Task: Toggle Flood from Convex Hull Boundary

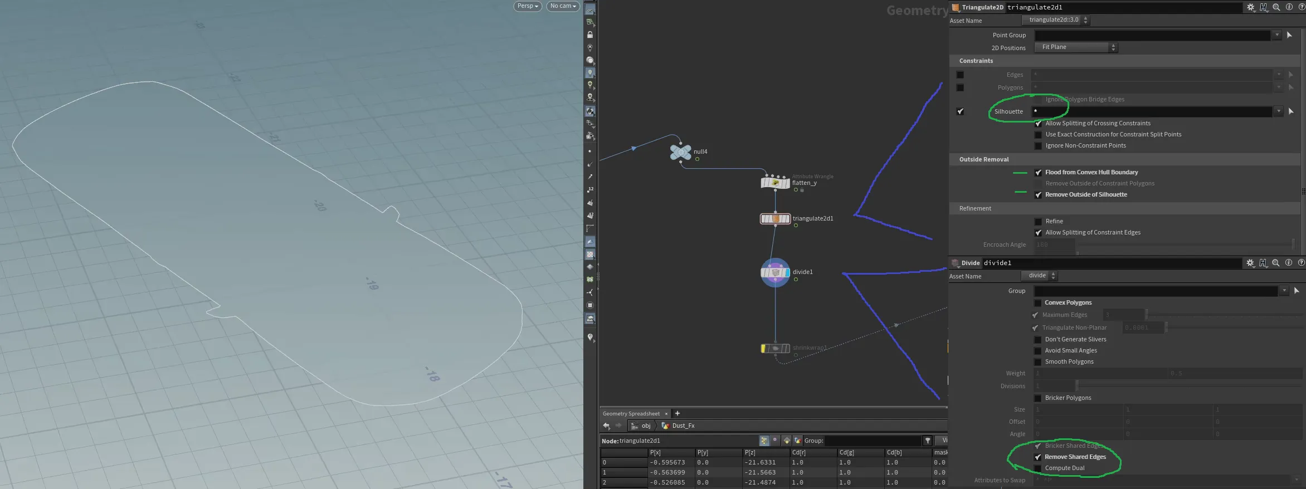Action: click(x=1038, y=173)
